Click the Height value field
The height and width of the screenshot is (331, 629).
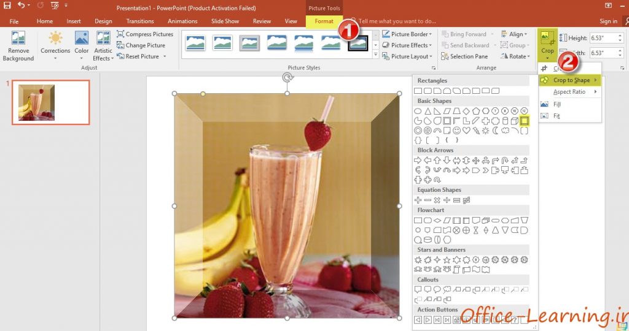603,38
